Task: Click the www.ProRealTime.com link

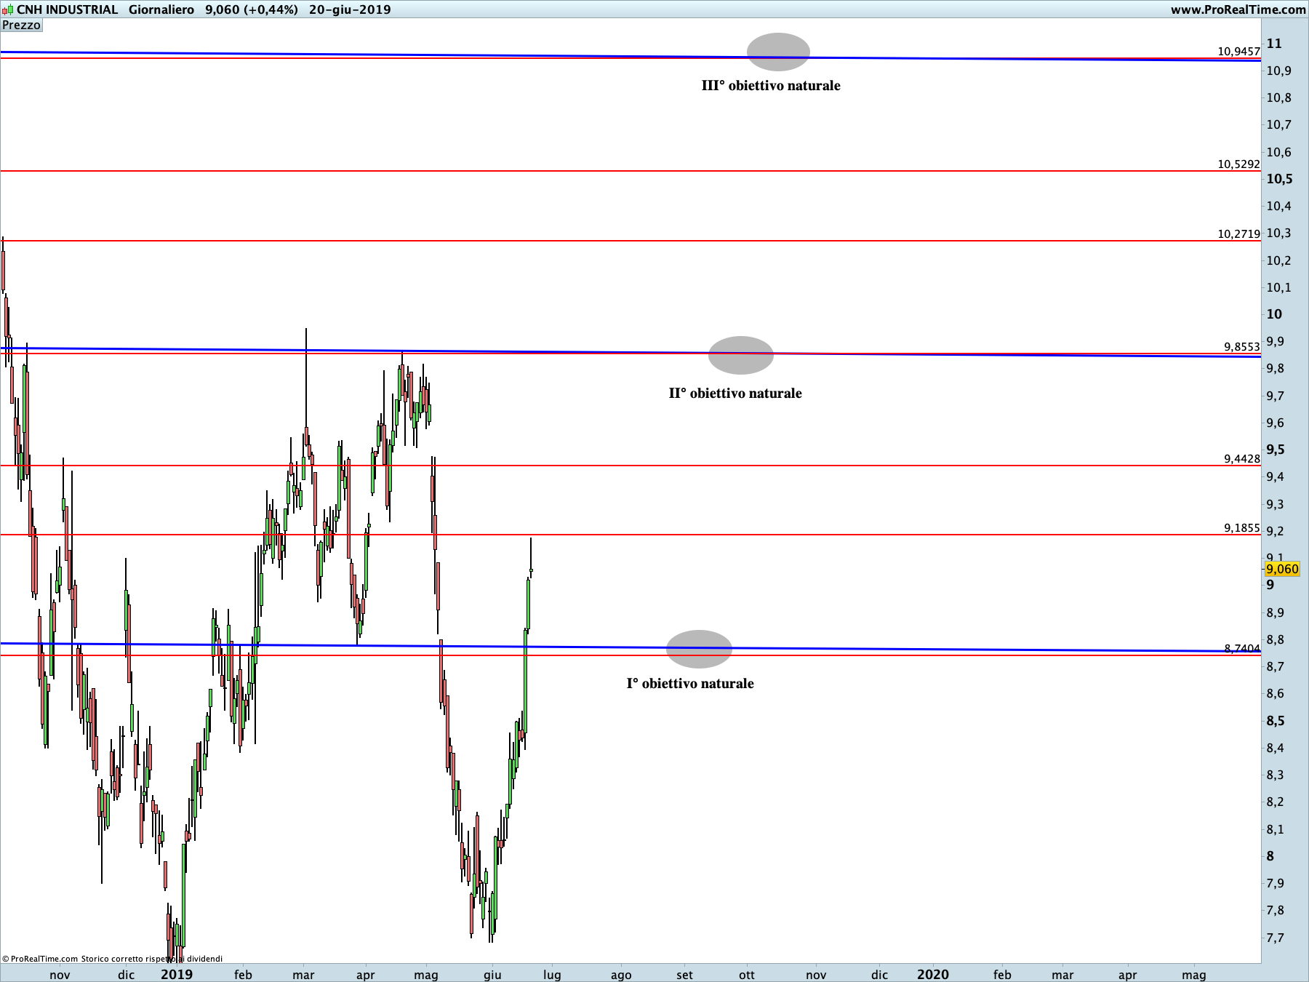Action: point(1238,9)
